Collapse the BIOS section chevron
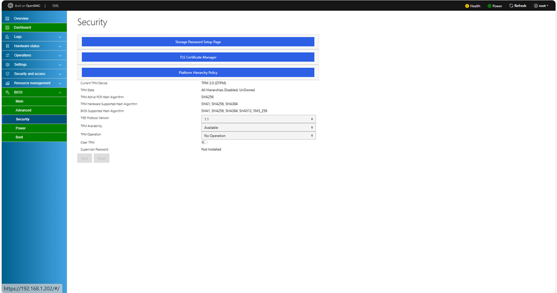557x293 pixels. 60,93
